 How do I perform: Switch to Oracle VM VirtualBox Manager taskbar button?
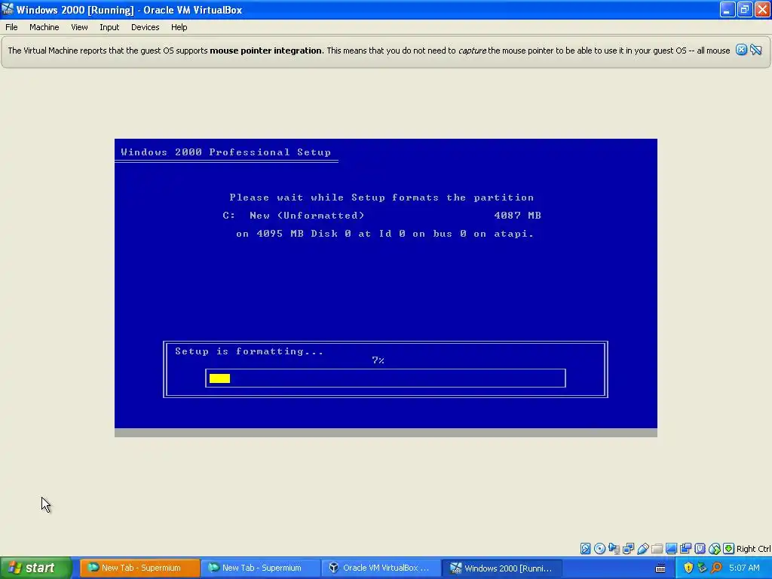[381, 568]
